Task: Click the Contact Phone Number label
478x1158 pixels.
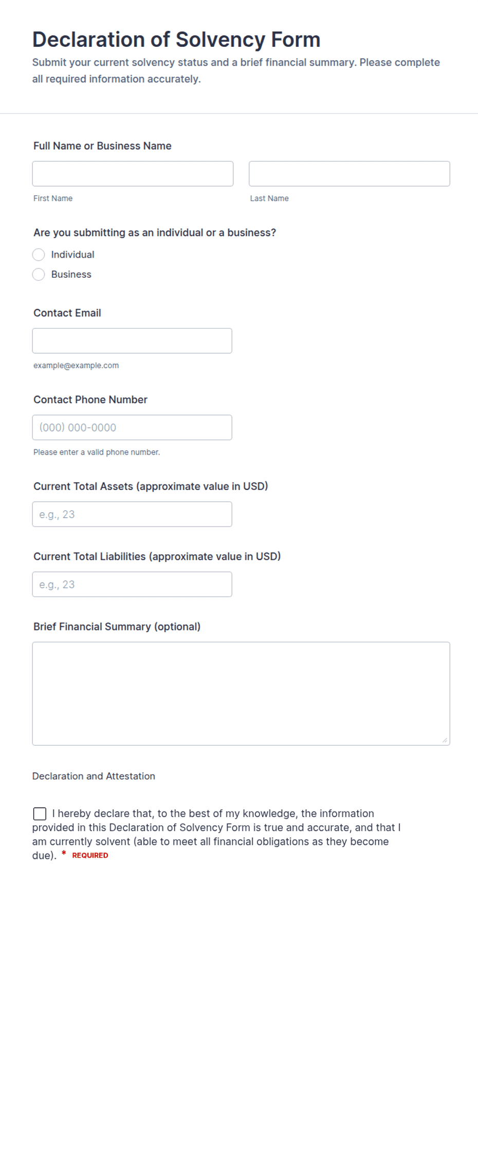Action: pyautogui.click(x=90, y=400)
